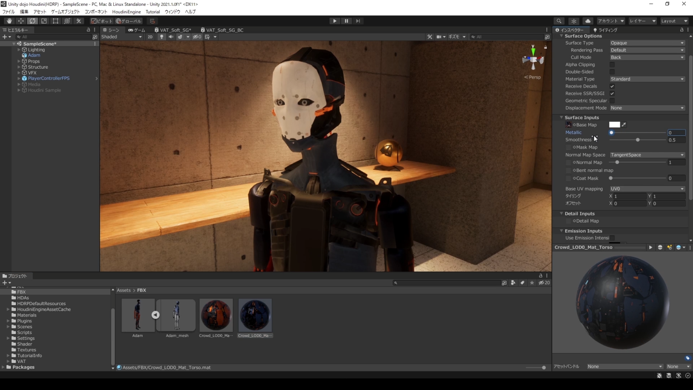Activate the Rect Transform tool
693x390 pixels.
55,21
